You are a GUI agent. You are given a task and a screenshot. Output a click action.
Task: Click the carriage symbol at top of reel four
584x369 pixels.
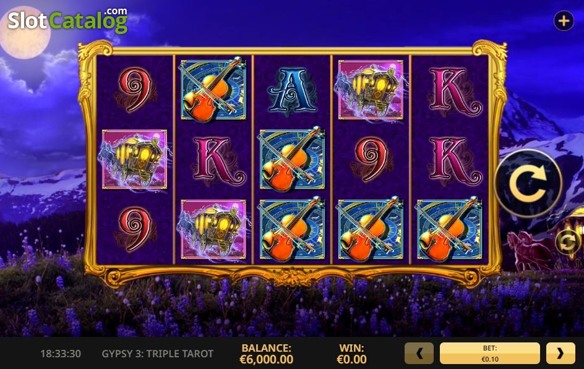click(371, 90)
